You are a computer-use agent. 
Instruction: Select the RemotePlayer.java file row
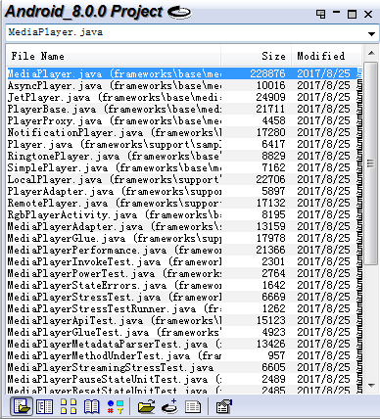coord(184,203)
